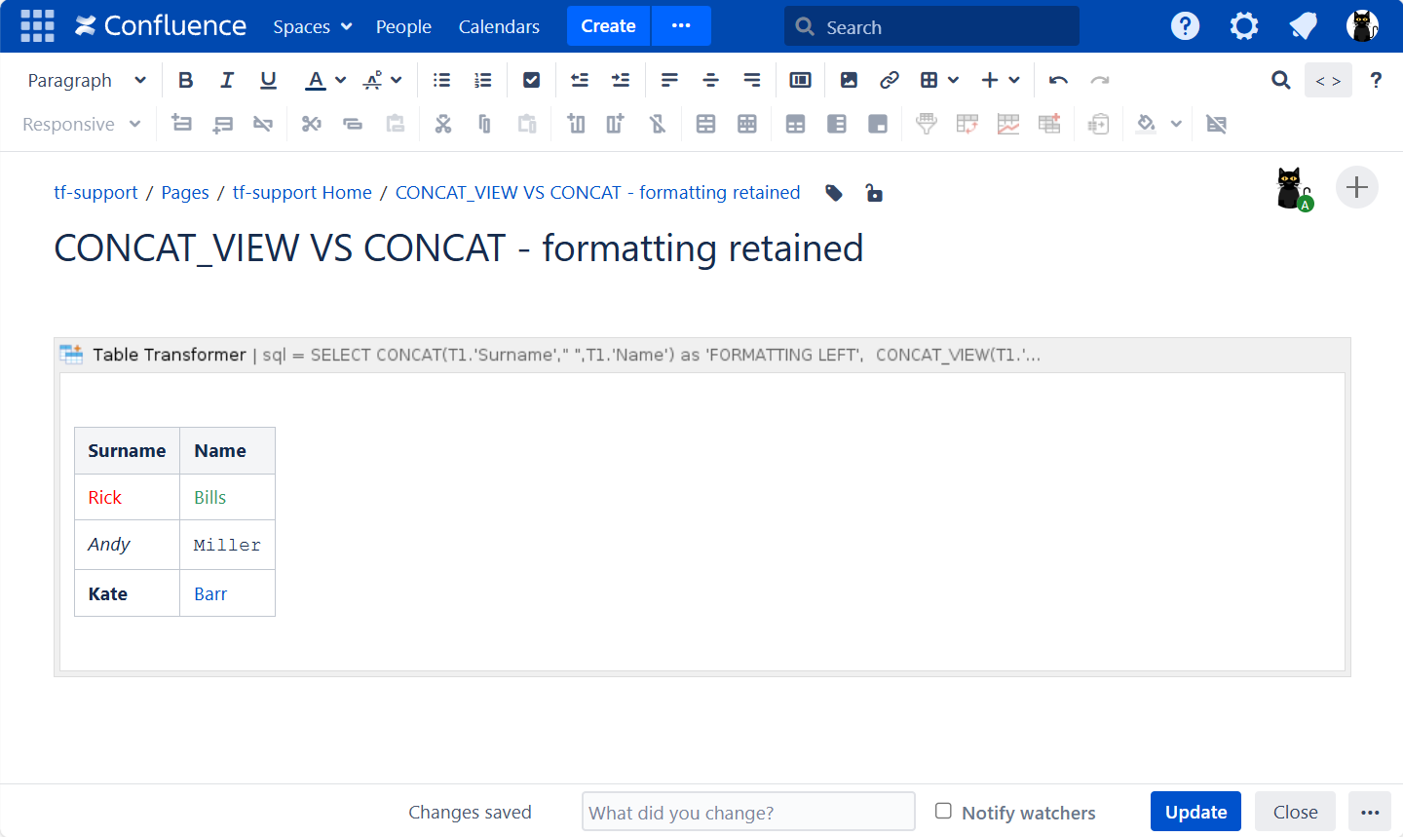This screenshot has width=1403, height=837.
Task: Open page restrictions lock icon
Action: click(874, 193)
